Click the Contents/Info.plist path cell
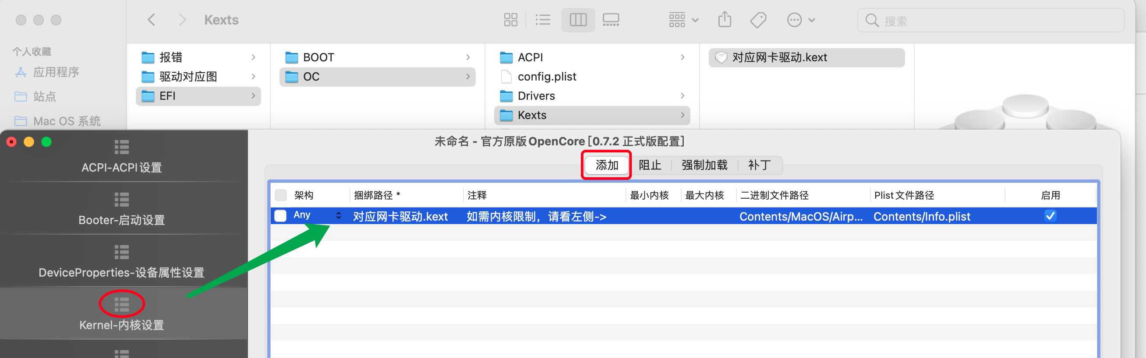This screenshot has height=358, width=1146. click(922, 217)
